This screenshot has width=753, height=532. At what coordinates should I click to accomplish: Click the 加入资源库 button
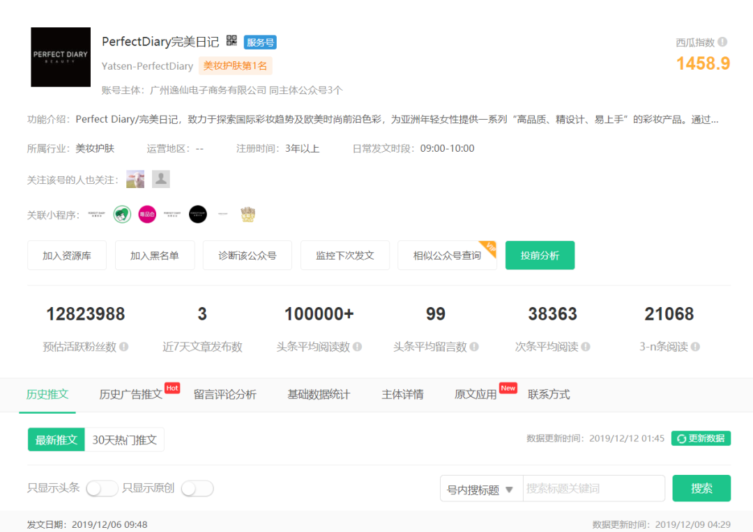67,255
